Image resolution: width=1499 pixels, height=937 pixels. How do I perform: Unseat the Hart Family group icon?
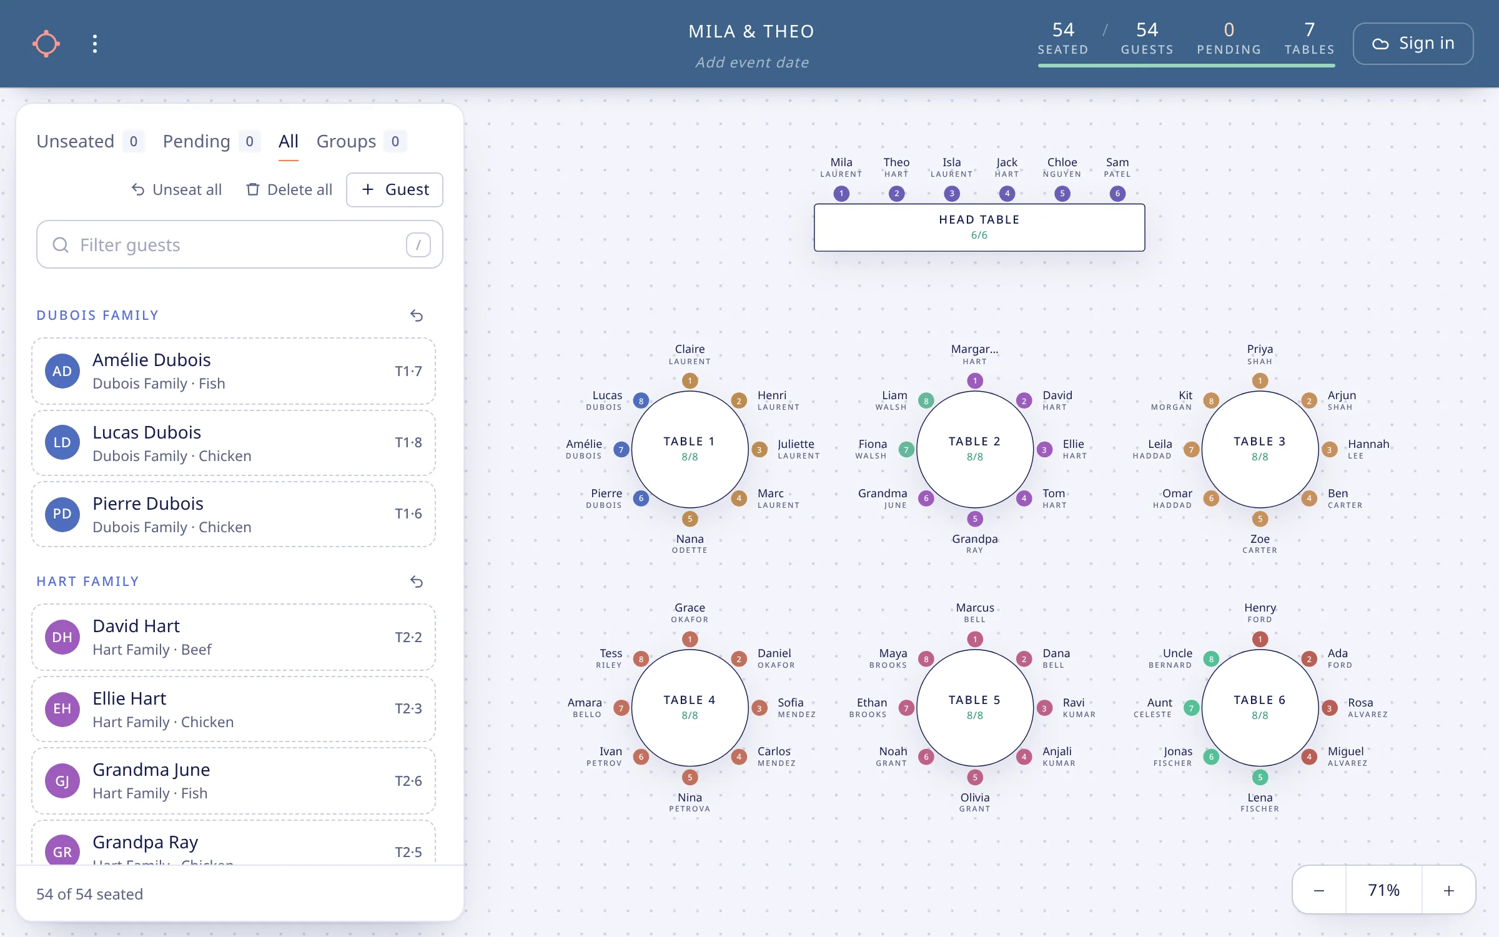417,582
